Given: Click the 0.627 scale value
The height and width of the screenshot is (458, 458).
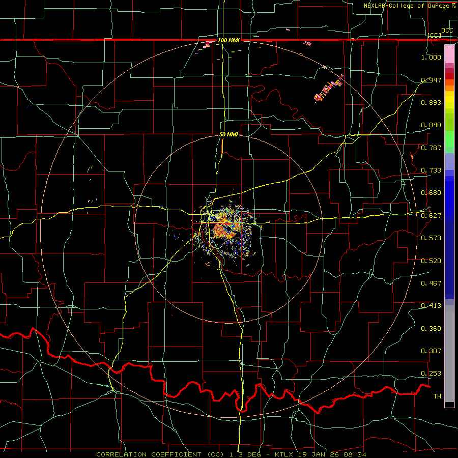Looking at the screenshot, I should tap(431, 216).
